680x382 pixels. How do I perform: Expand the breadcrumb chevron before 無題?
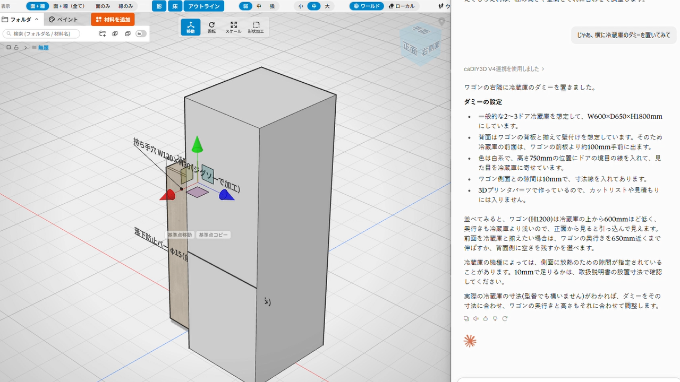pyautogui.click(x=25, y=48)
